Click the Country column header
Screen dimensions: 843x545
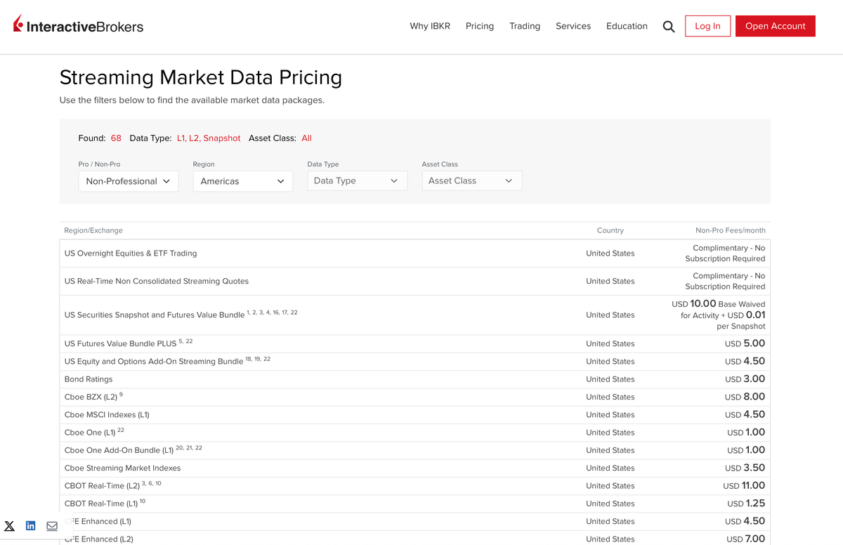click(610, 230)
